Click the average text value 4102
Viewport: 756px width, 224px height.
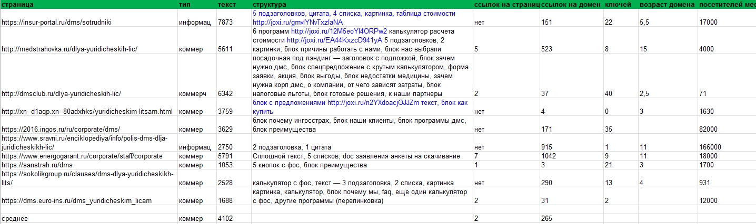(234, 219)
